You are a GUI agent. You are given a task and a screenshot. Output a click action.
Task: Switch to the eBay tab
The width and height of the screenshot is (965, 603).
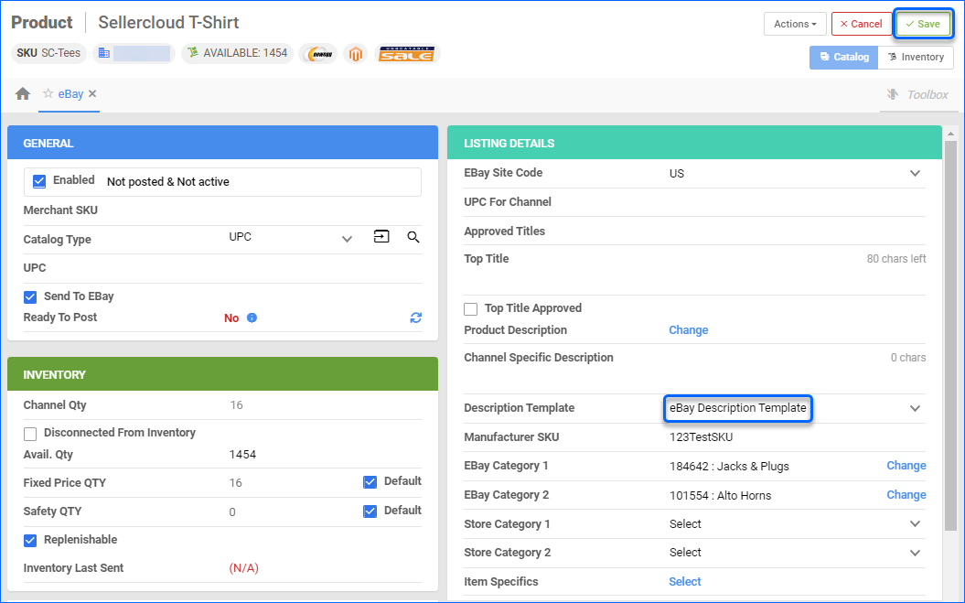coord(70,93)
